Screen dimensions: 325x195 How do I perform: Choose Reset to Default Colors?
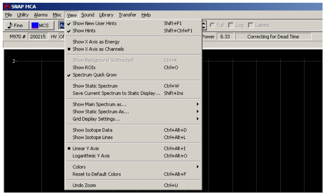click(133, 174)
